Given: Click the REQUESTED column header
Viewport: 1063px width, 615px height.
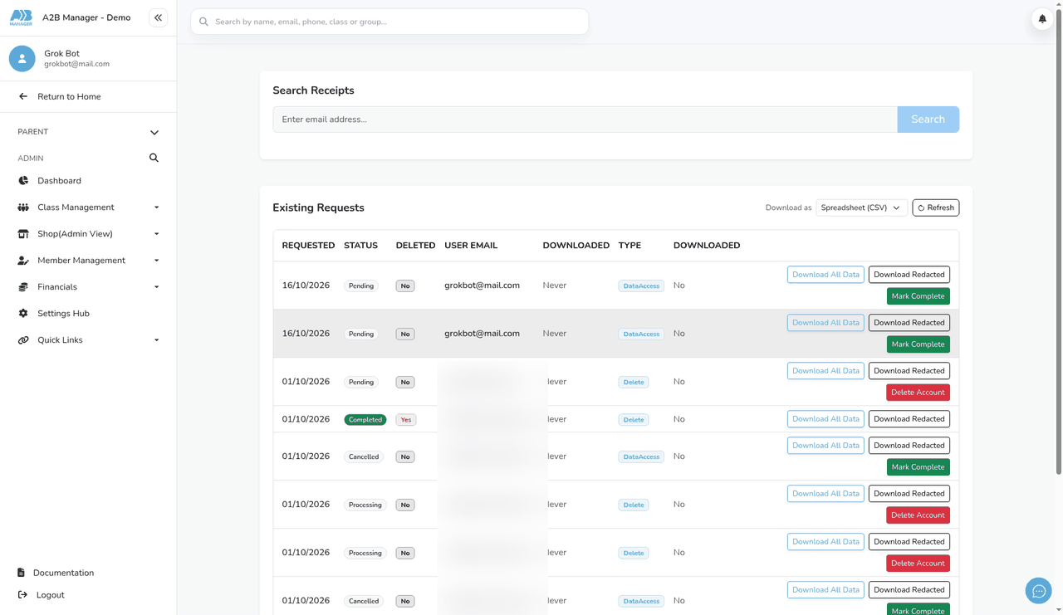Looking at the screenshot, I should 308,246.
